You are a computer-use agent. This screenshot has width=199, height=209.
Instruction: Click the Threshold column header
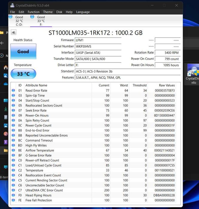click(x=140, y=85)
